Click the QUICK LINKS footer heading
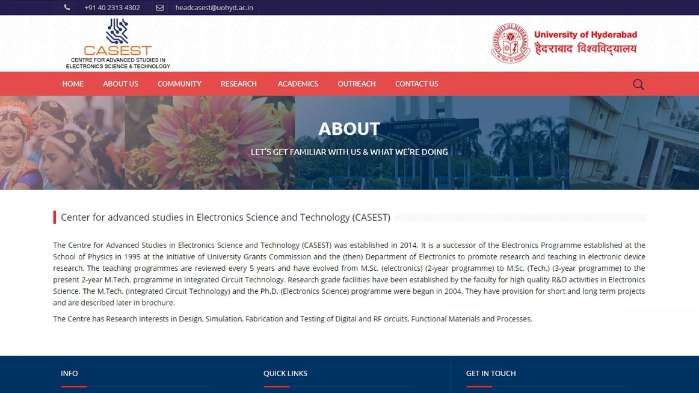This screenshot has width=699, height=393. pyautogui.click(x=285, y=373)
